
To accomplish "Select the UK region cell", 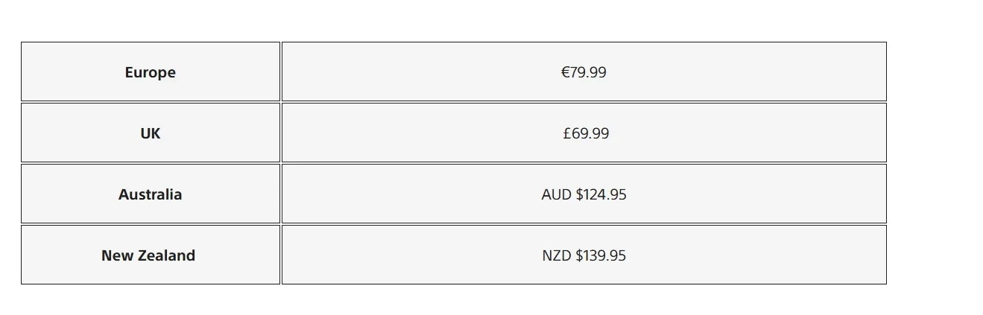I will pyautogui.click(x=150, y=133).
